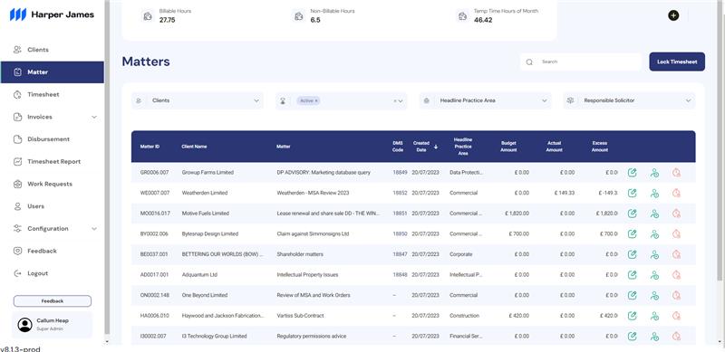725x352 pixels.
Task: Edit the Weatherden Limited matter
Action: 632,193
